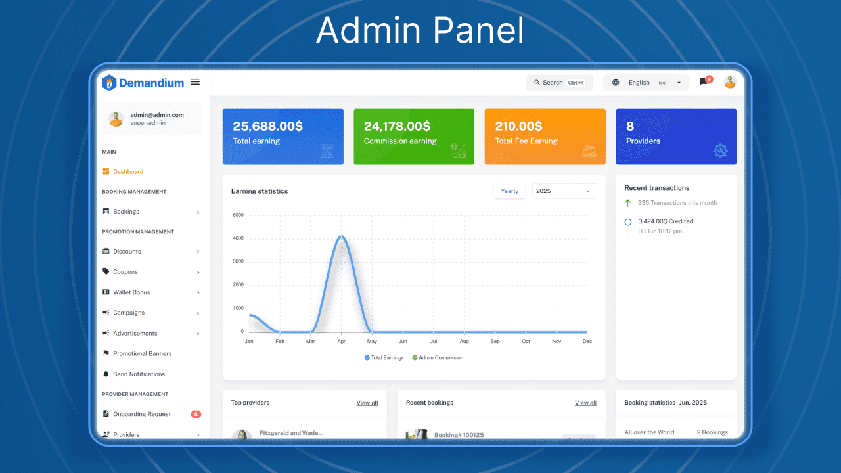
Task: View all top providers
Action: (367, 403)
